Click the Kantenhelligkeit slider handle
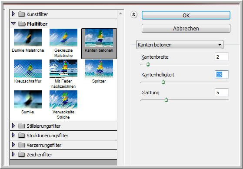 point(163,82)
